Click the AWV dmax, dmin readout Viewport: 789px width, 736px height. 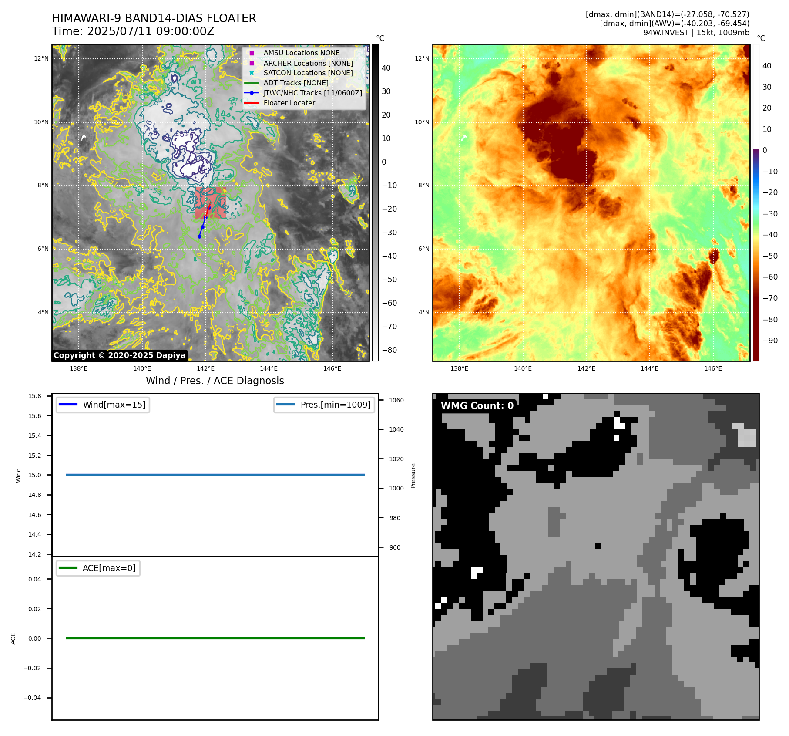coord(675,24)
